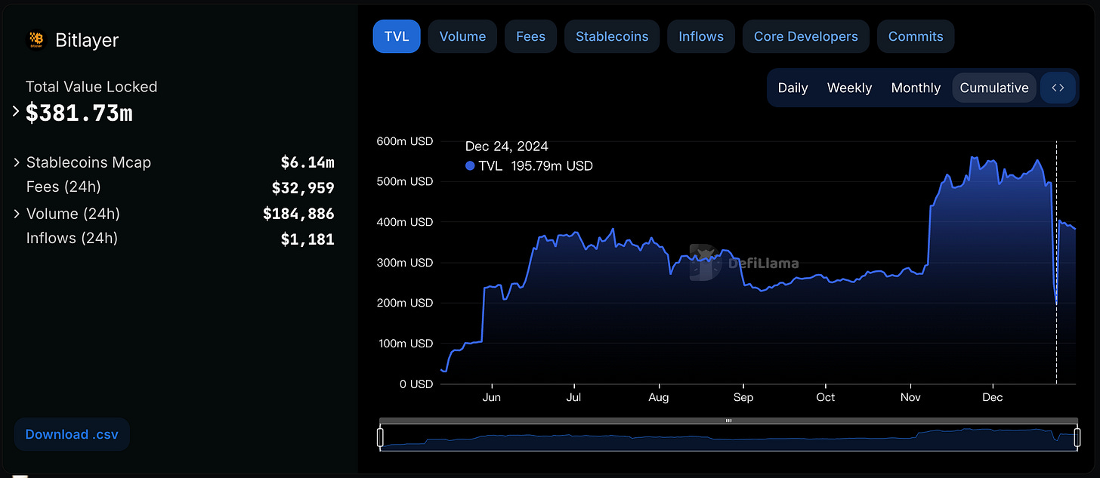Click the 400m USD axis label
The width and height of the screenshot is (1100, 478).
point(405,222)
